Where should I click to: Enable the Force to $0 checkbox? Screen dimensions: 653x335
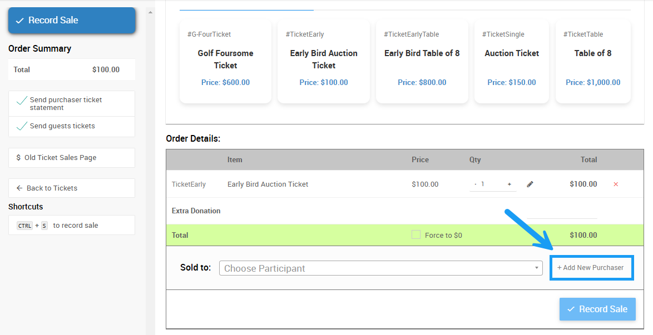click(x=416, y=235)
